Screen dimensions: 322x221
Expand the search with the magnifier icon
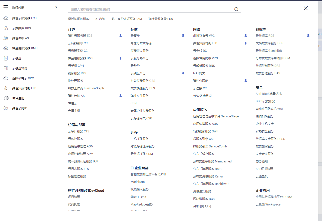click(x=236, y=9)
